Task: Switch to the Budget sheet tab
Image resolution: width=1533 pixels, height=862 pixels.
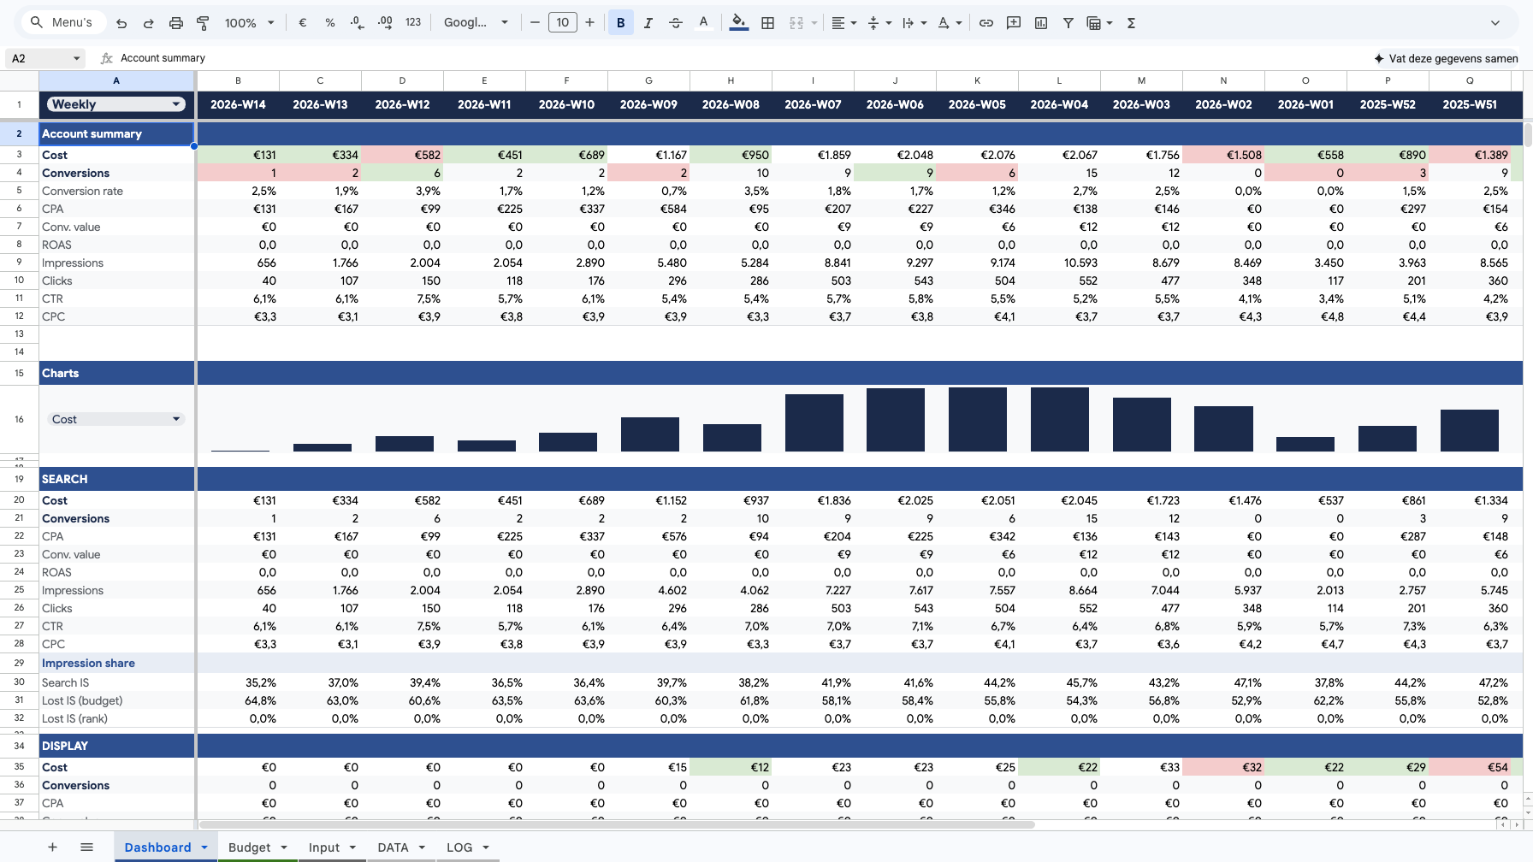Action: pyautogui.click(x=250, y=847)
